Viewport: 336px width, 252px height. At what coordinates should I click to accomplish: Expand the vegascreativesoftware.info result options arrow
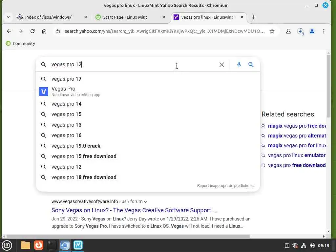tap(145, 202)
